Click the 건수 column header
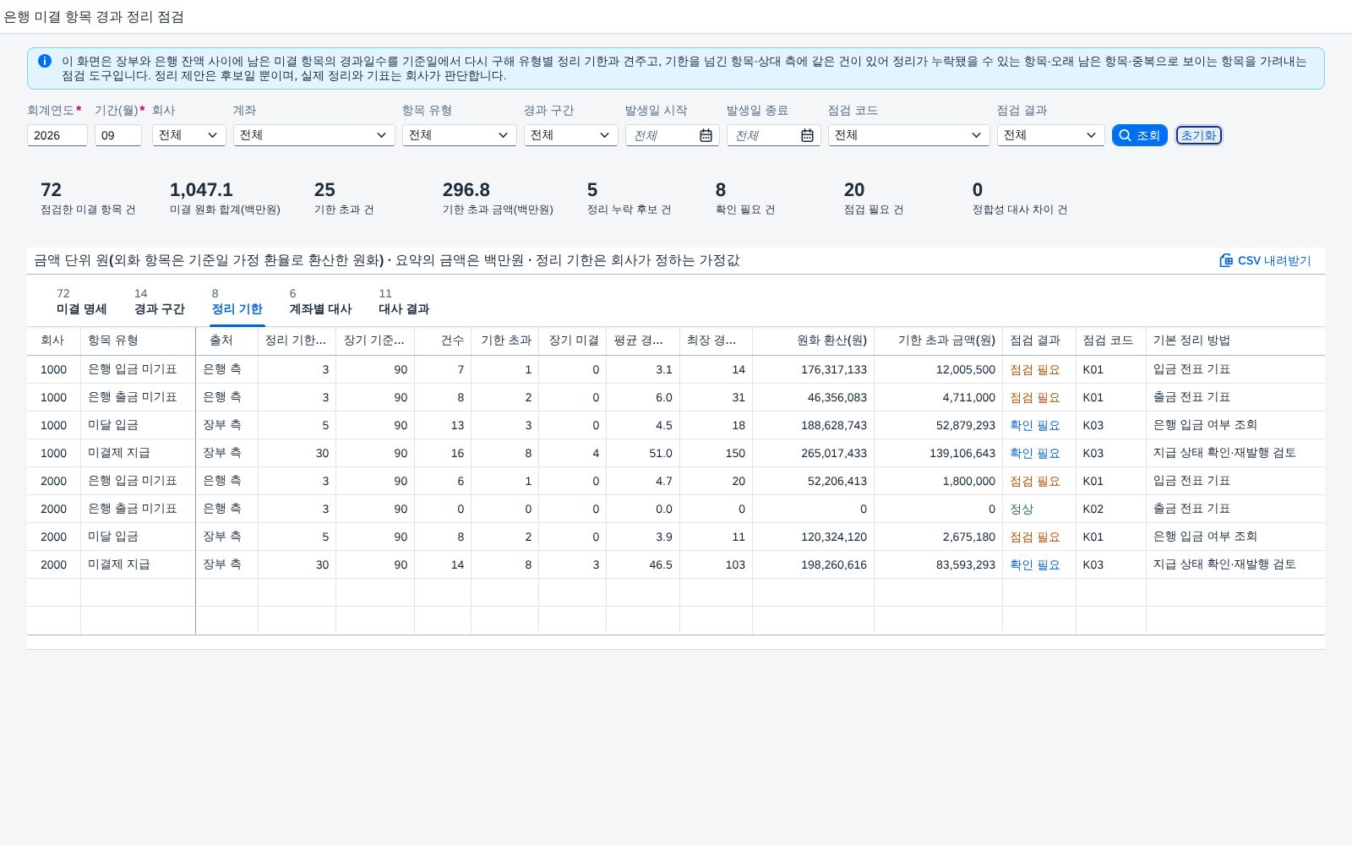Viewport: 1352px width, 845px height. (443, 341)
